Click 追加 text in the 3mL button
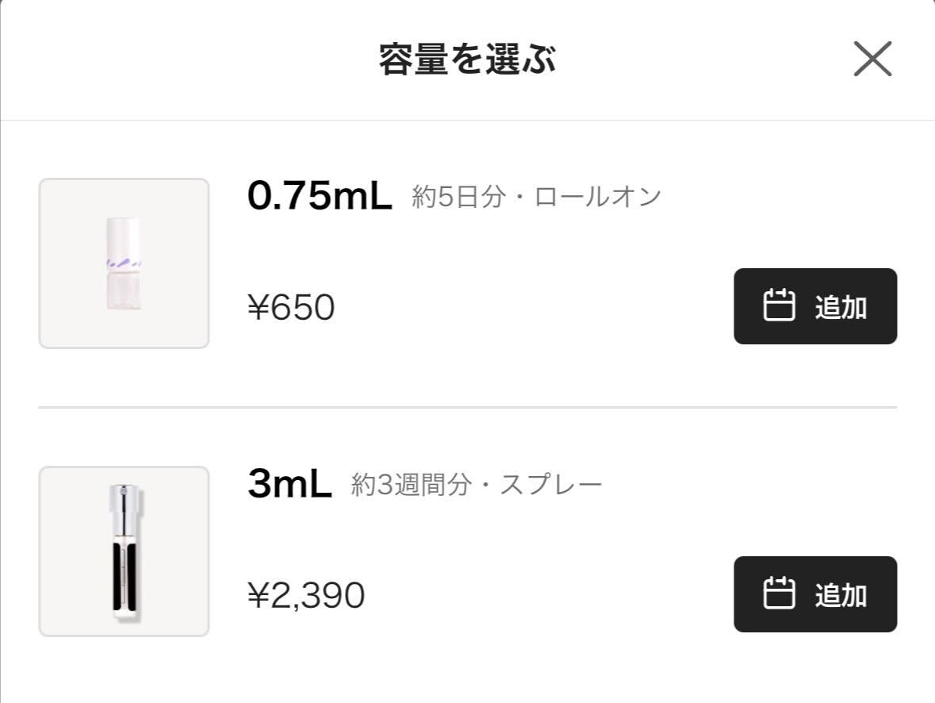Screen dimensions: 935x703 [841, 596]
